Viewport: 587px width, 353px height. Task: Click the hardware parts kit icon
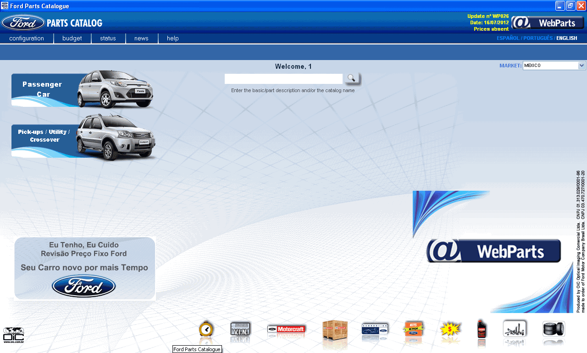(x=515, y=329)
